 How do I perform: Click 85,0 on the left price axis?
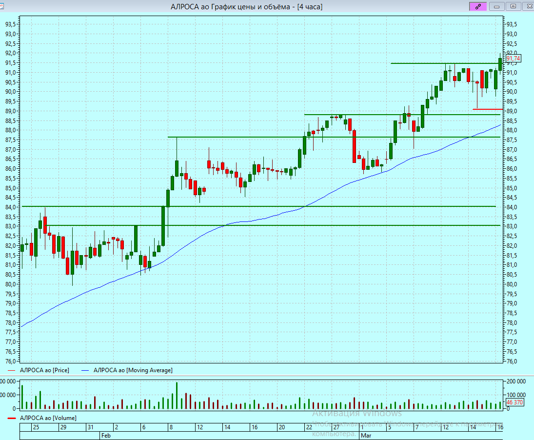coord(10,188)
